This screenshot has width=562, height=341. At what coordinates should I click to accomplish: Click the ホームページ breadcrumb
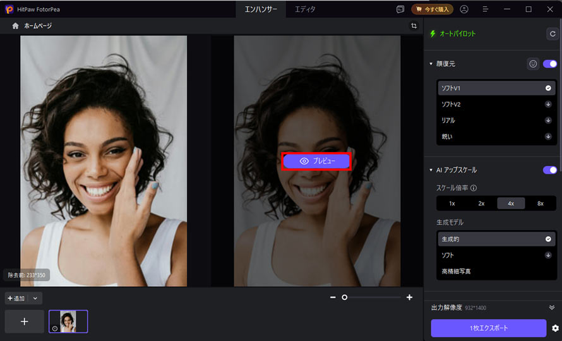point(38,26)
